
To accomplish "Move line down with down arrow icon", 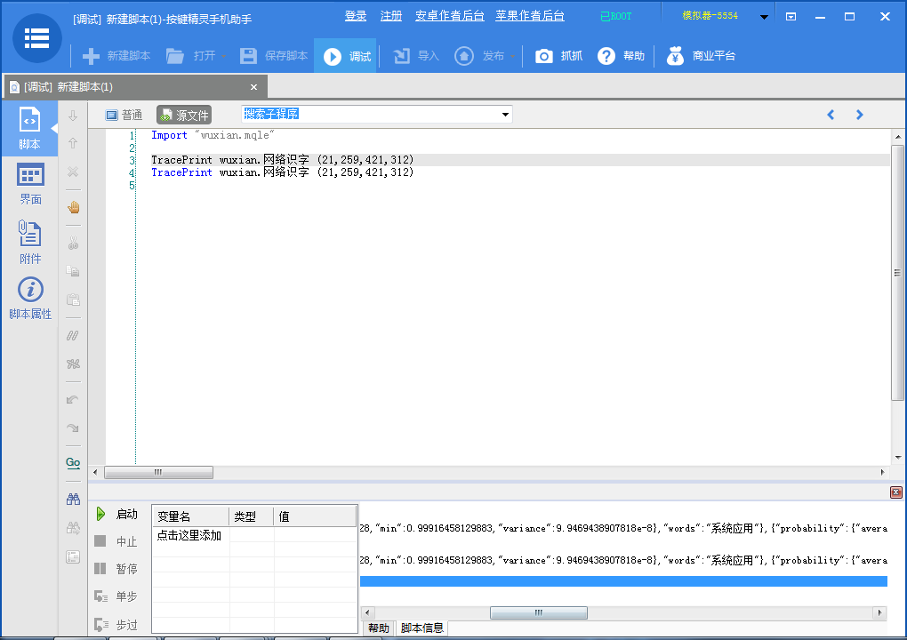I will (x=73, y=116).
